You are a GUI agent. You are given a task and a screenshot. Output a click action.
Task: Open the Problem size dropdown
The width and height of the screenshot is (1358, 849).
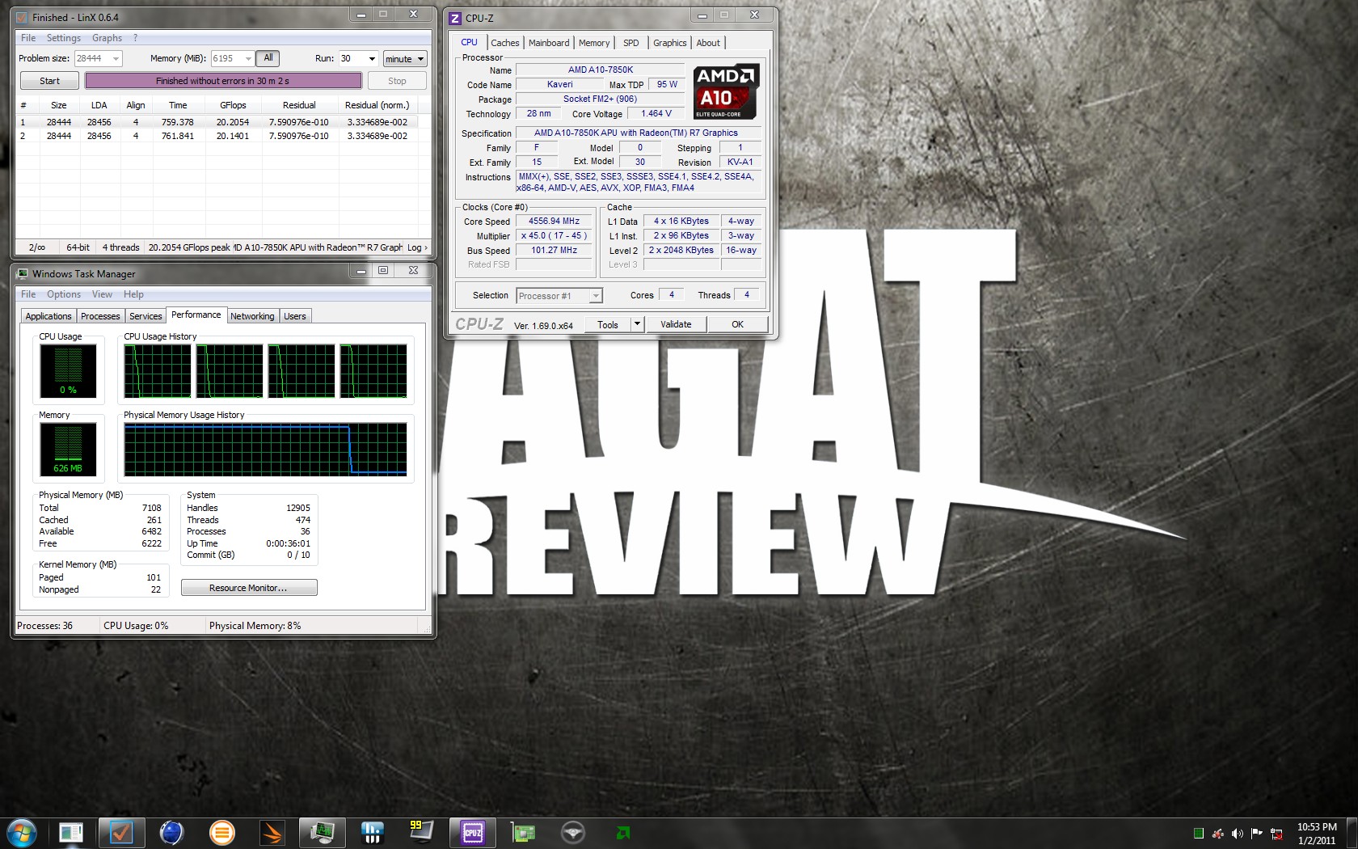(116, 58)
